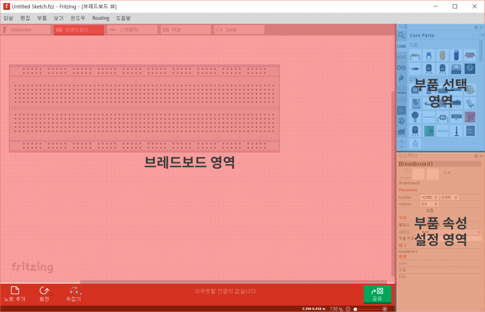Select the breadboard on the canvas
The image size is (485, 312).
click(144, 108)
